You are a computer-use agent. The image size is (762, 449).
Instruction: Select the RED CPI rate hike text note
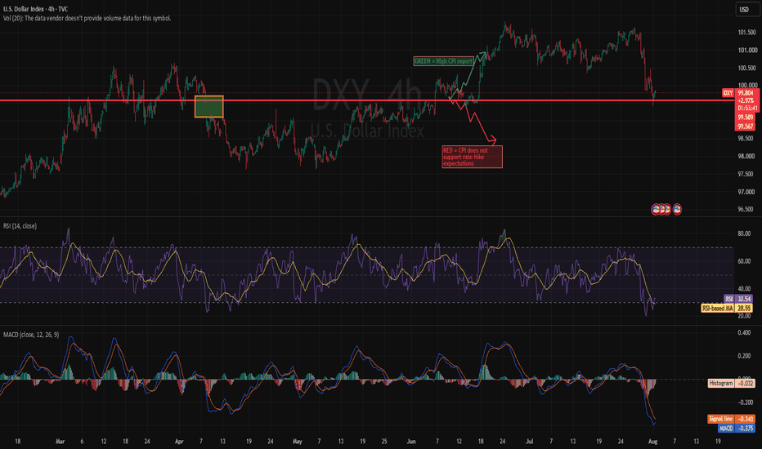coord(472,157)
